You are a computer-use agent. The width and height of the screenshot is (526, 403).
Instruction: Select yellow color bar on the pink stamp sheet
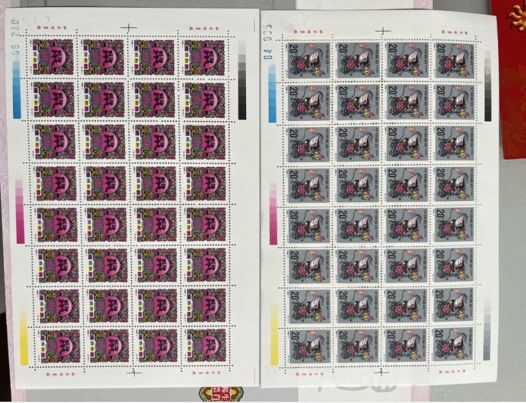[x=24, y=337]
